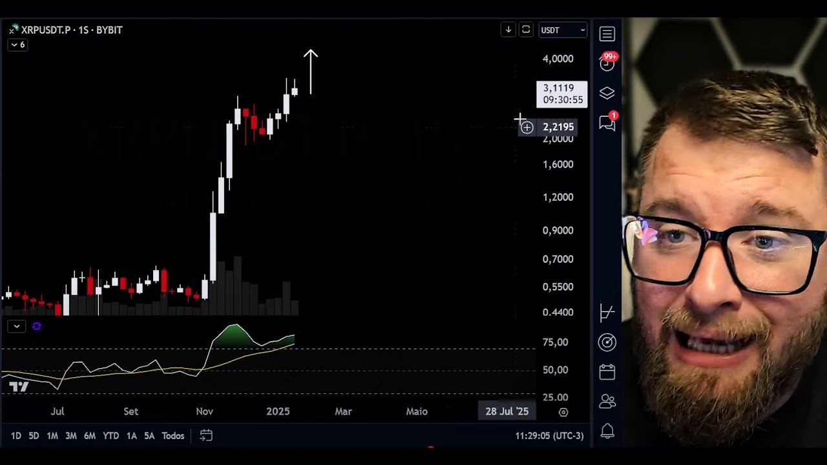This screenshot has width=827, height=465.
Task: Select the YTD time range
Action: [111, 436]
